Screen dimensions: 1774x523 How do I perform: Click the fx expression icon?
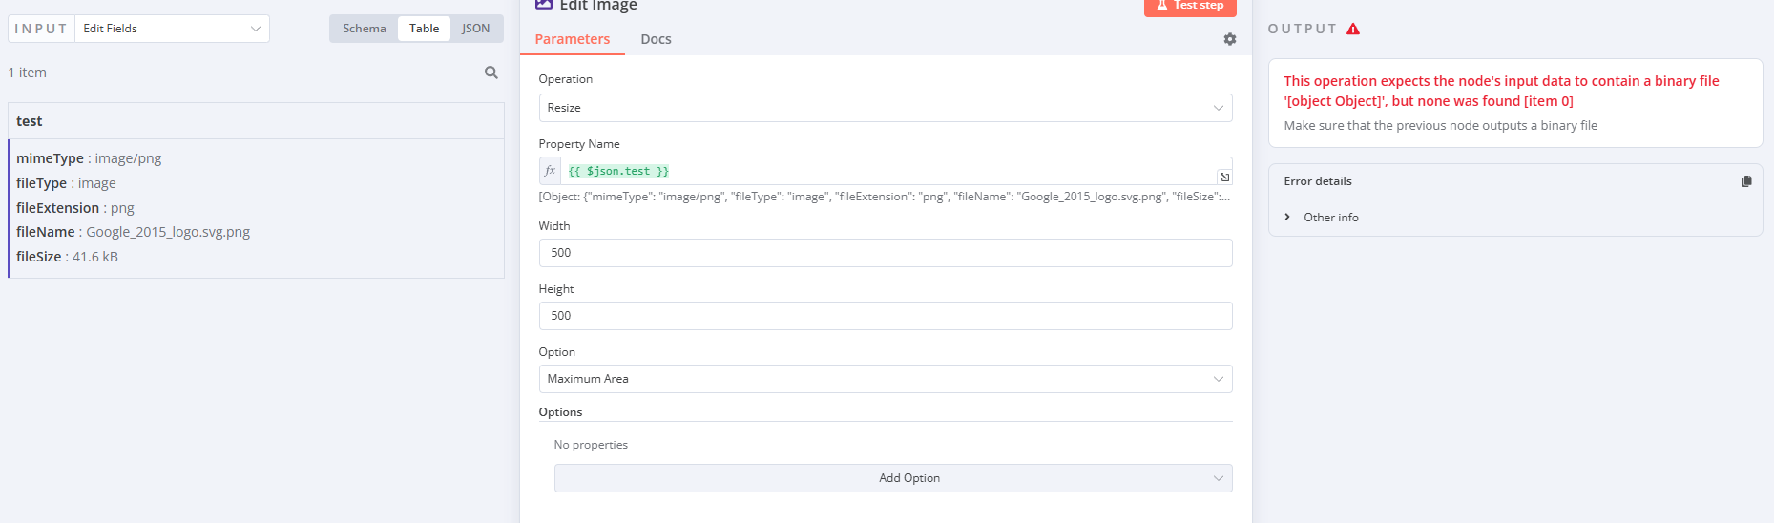pyautogui.click(x=550, y=171)
